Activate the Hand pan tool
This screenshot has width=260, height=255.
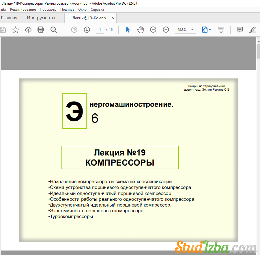coord(141,30)
